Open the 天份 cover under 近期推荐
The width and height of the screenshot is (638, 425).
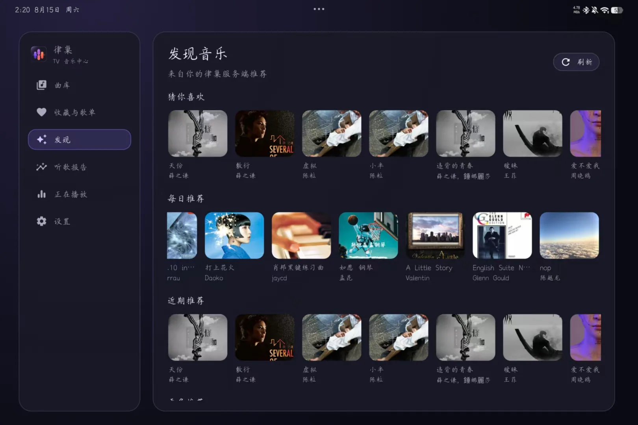point(198,337)
